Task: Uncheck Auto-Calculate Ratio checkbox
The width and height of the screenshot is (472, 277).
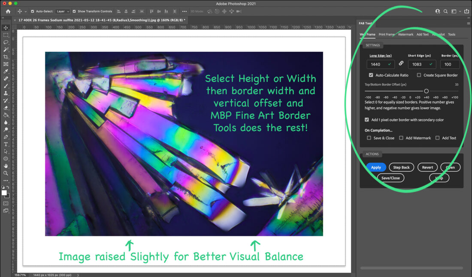Action: click(x=371, y=75)
